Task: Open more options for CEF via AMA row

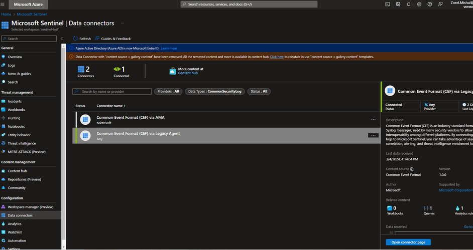Action: [x=373, y=119]
